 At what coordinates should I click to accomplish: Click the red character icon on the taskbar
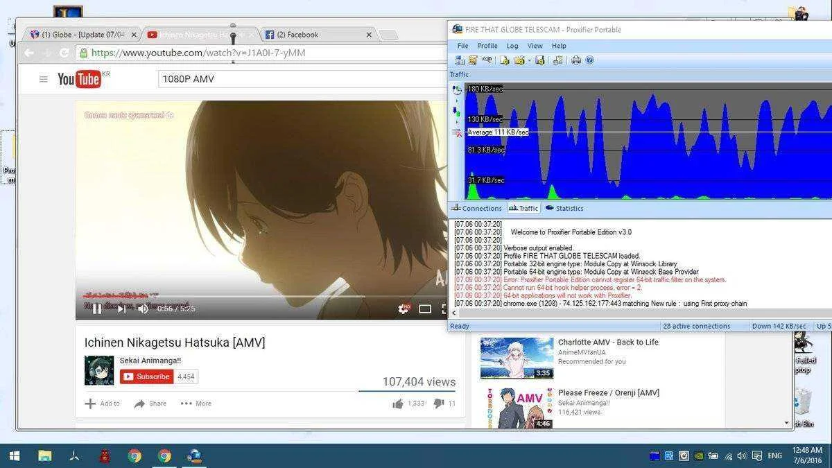pos(105,456)
